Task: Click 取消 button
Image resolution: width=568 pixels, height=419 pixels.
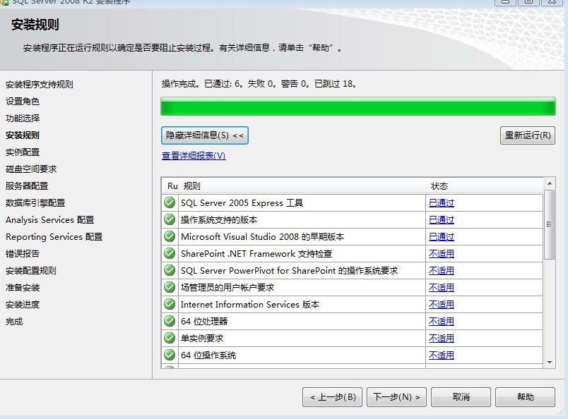Action: tap(461, 397)
